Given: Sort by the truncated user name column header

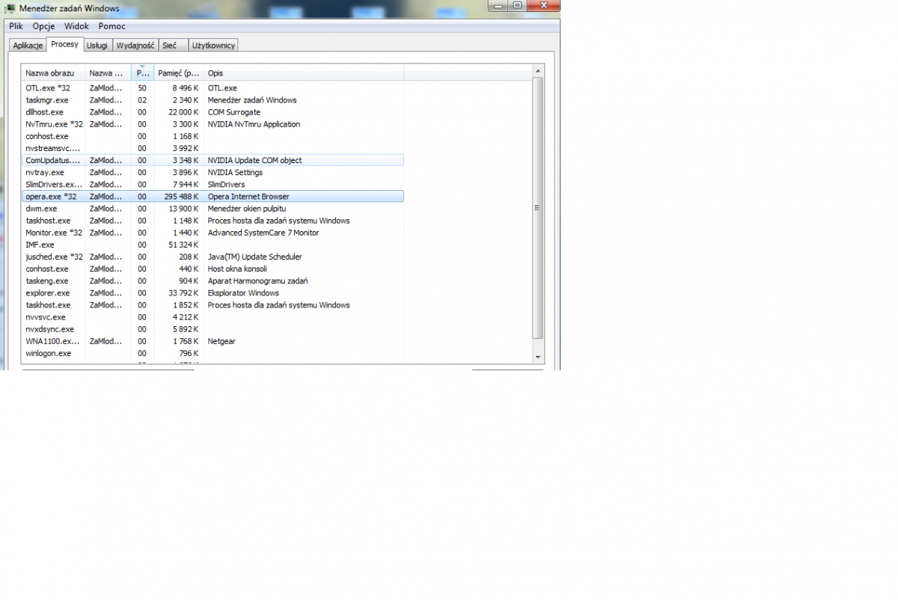Looking at the screenshot, I should (x=109, y=73).
